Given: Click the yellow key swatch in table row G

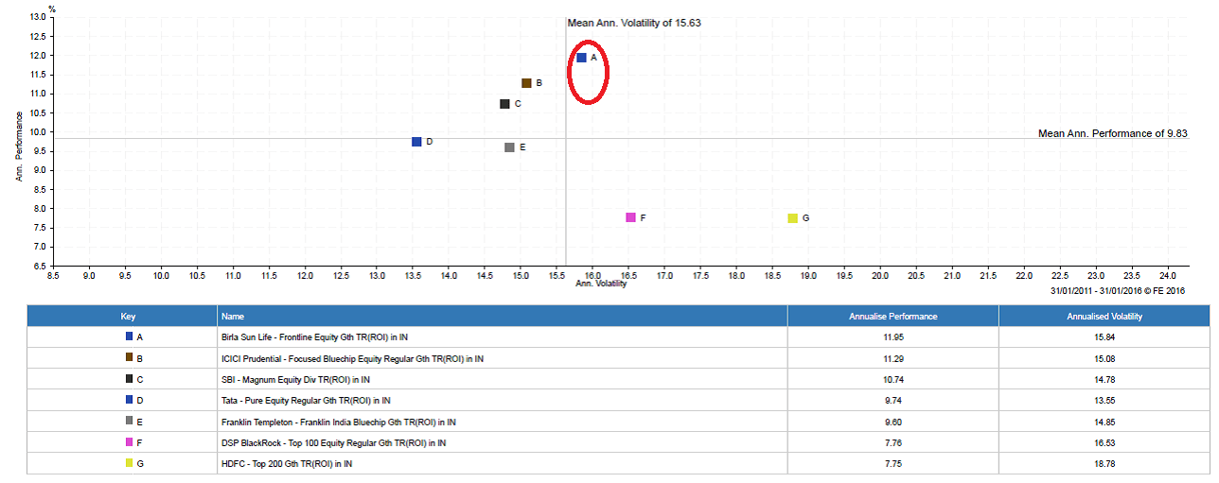Looking at the screenshot, I should (129, 463).
